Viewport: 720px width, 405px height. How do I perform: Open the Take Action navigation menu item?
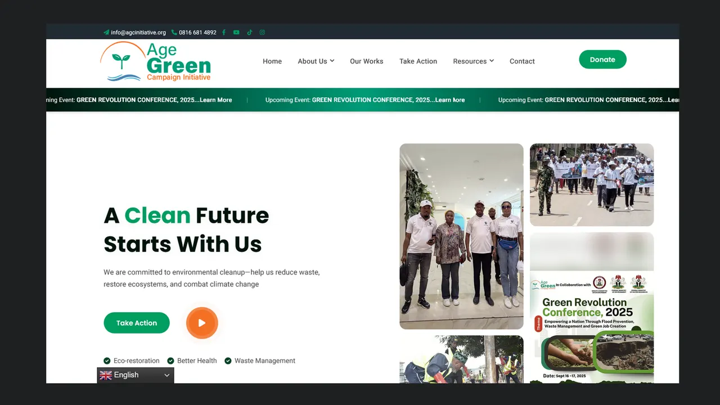418,61
